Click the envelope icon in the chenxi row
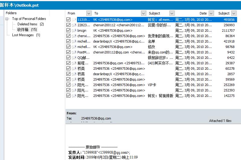Screen dimensions: 241x160 click(74, 36)
